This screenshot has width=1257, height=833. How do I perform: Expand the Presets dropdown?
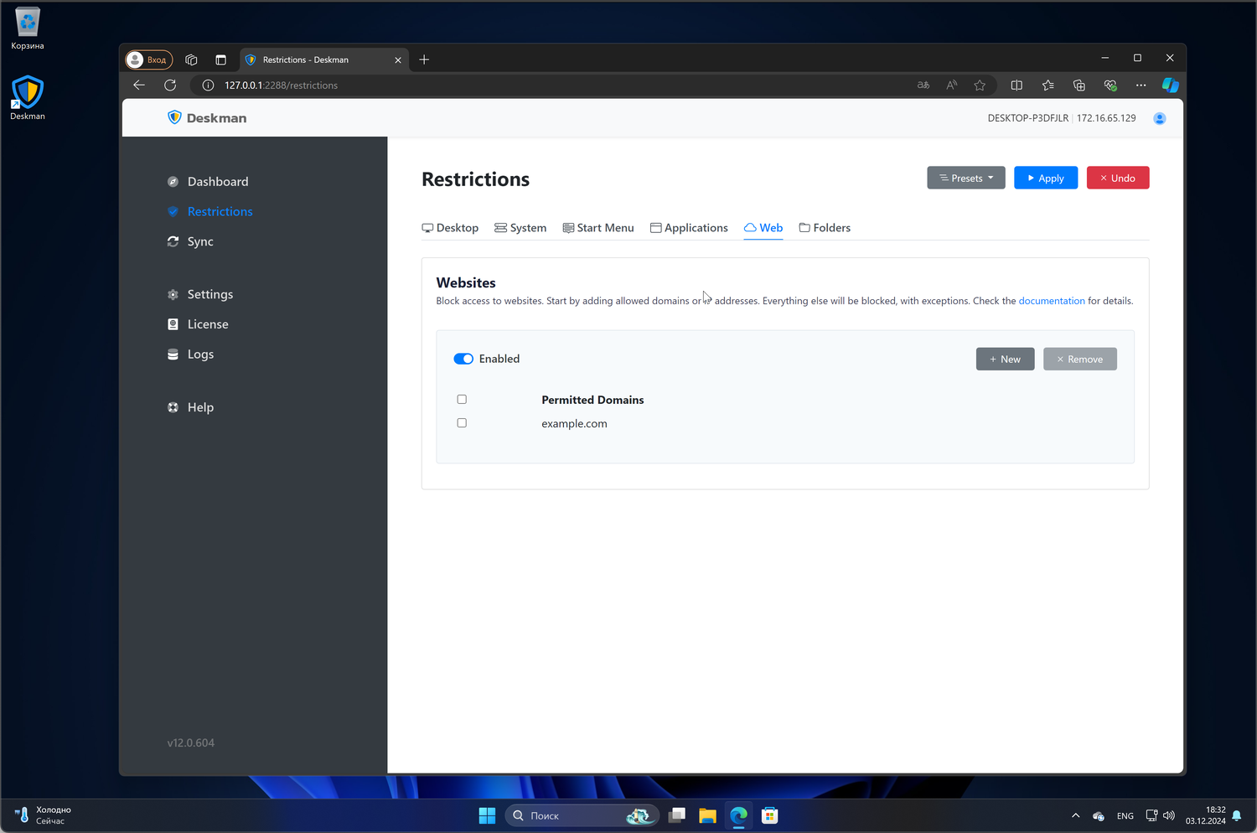click(966, 178)
